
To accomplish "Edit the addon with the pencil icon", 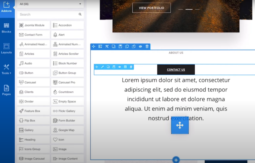I will coord(102,67).
